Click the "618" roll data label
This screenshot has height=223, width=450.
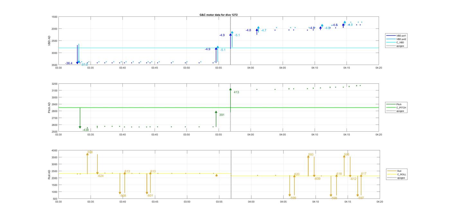pyautogui.click(x=339, y=174)
